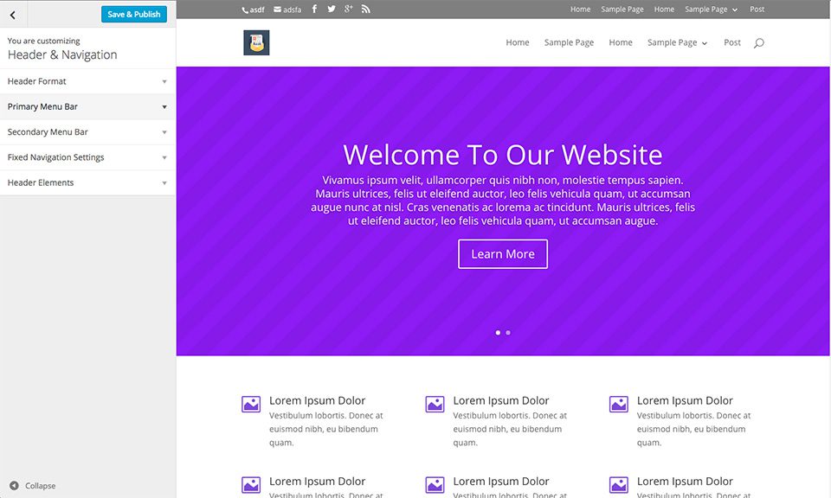Screen dimensions: 831x498
Task: Click the Save & Publish button
Action: pyautogui.click(x=134, y=14)
